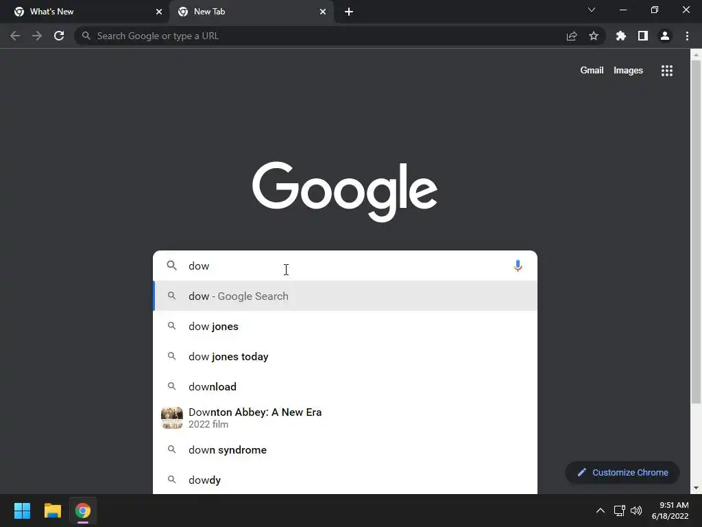This screenshot has width=702, height=527.
Task: Bookmark this tab with the star icon
Action: click(594, 36)
